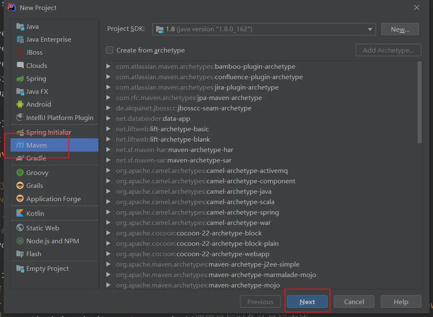
Task: Select Empty Project in the list
Action: click(47, 269)
